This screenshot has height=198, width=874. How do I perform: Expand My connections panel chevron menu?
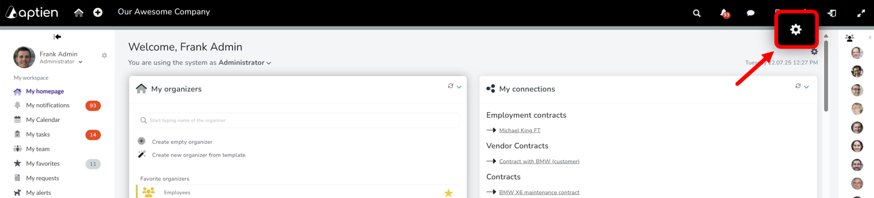click(806, 87)
